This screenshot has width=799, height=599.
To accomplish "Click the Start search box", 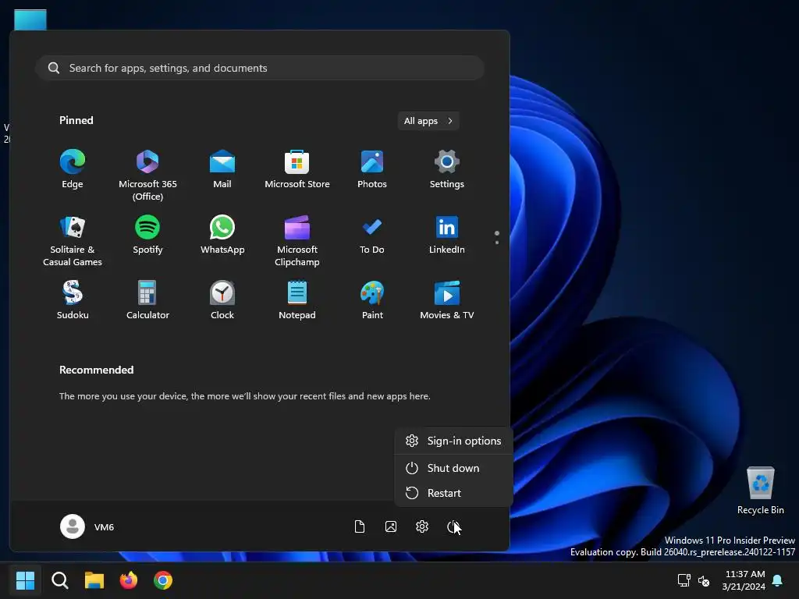I will tap(260, 68).
